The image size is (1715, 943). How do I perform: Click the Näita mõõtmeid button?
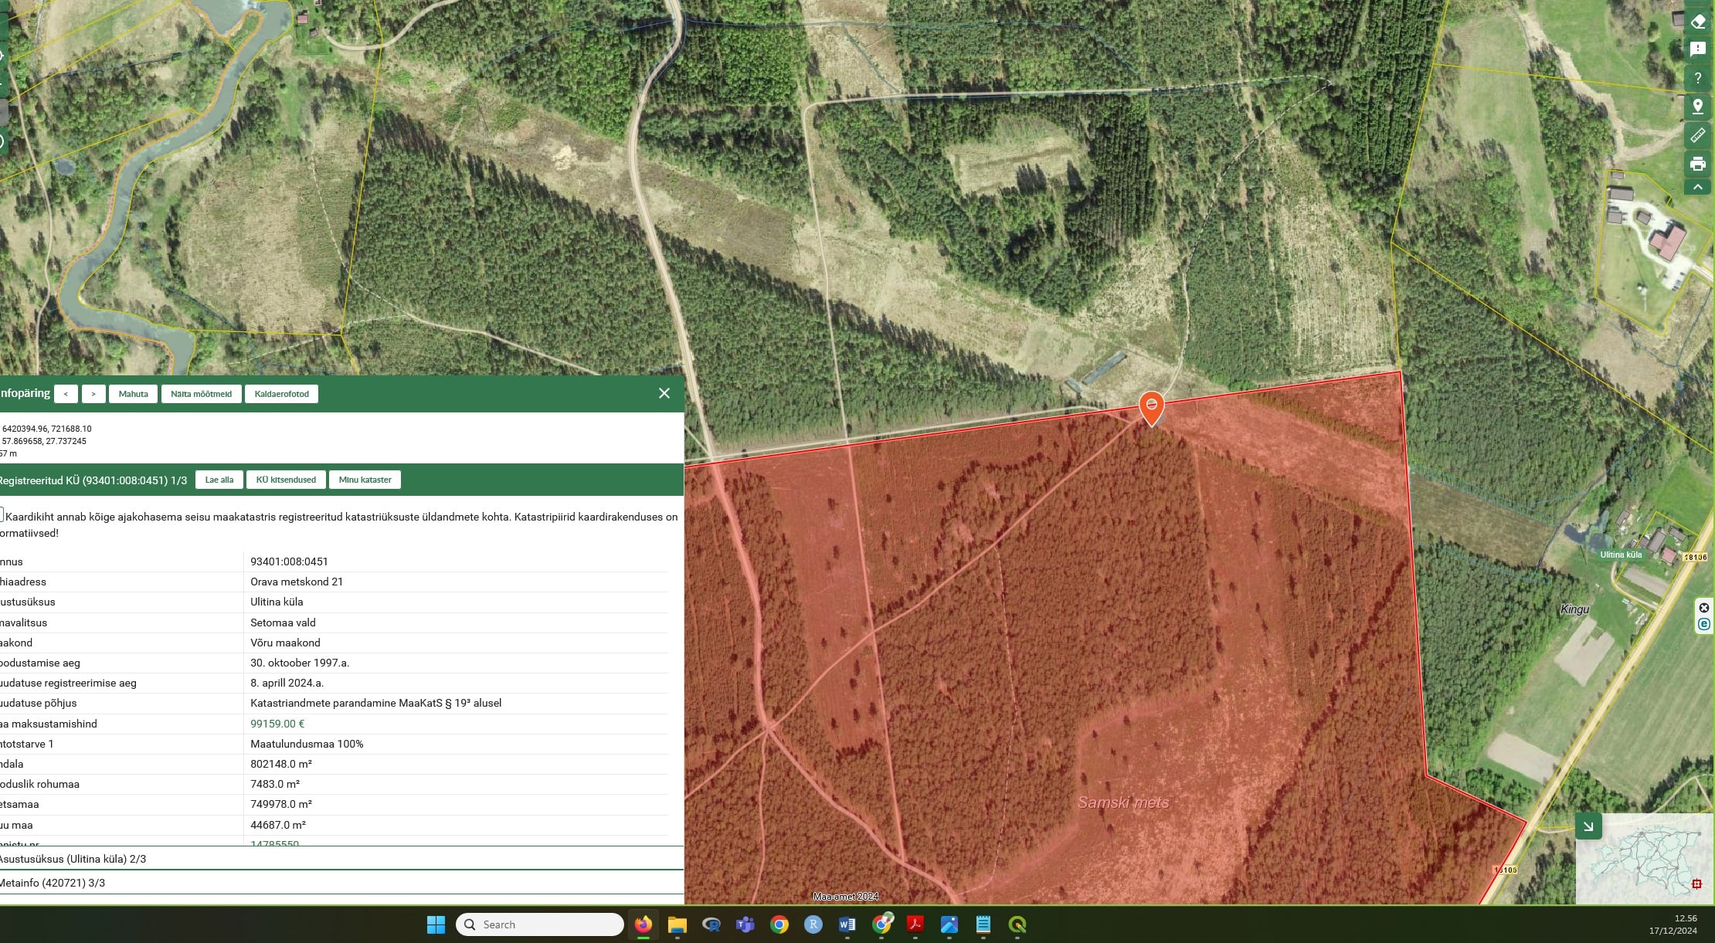point(201,394)
